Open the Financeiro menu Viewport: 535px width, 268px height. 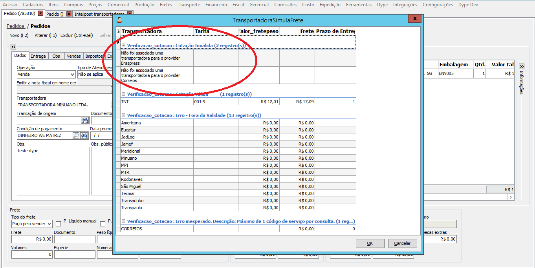(216, 5)
